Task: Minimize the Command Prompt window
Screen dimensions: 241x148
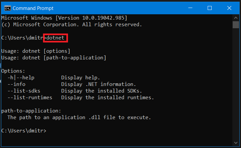Action: [190, 8]
